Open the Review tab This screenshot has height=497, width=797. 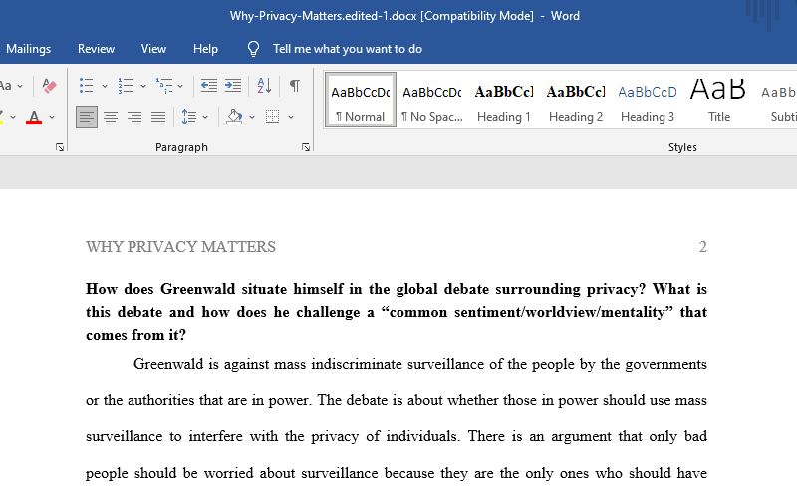pos(96,49)
